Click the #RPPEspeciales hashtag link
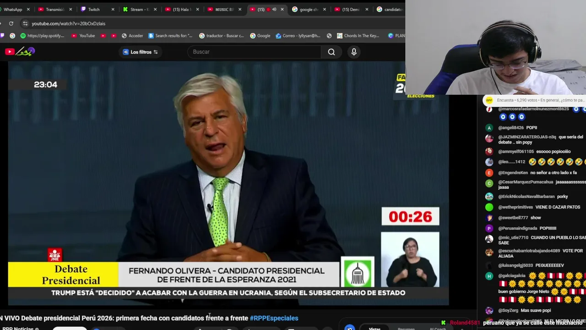 [x=274, y=318]
